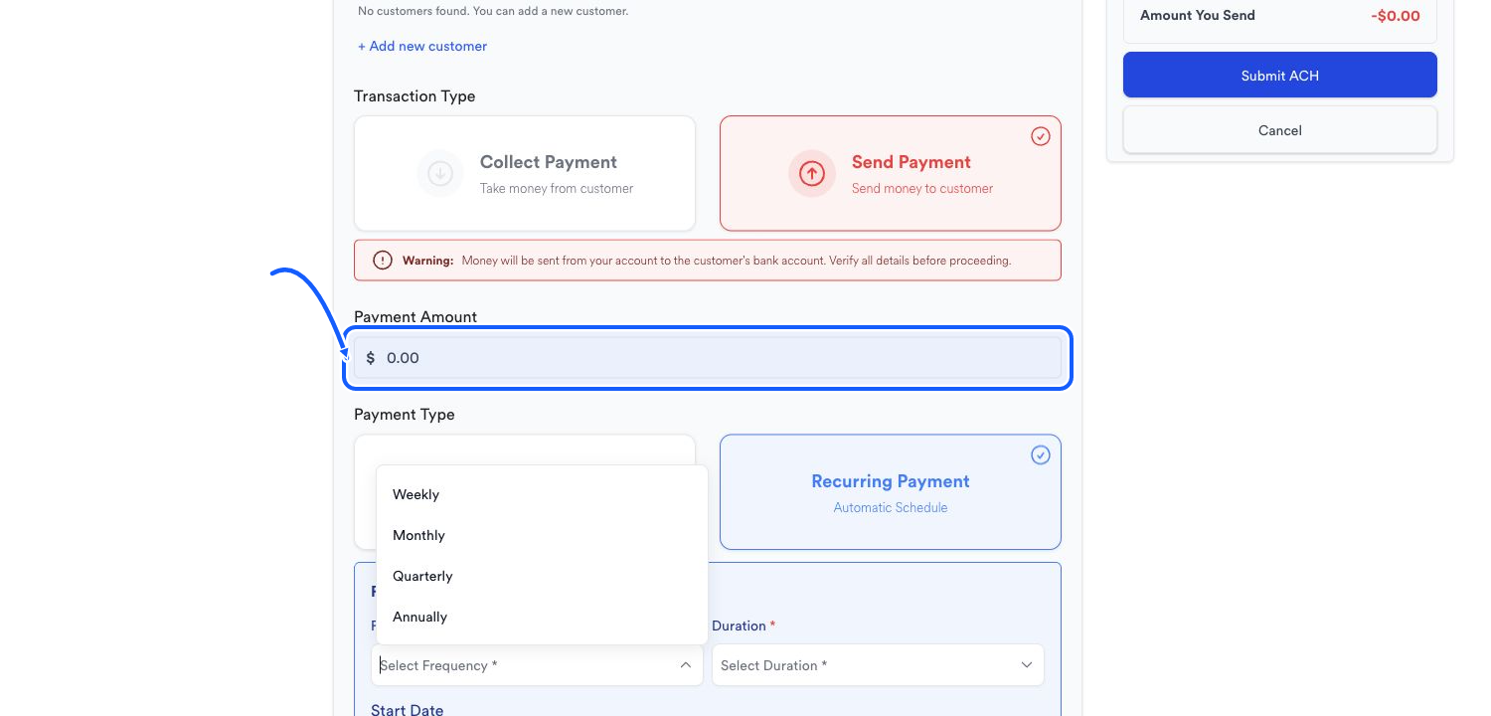Open the Select Duration dropdown
The height and width of the screenshot is (716, 1491).
(x=878, y=665)
